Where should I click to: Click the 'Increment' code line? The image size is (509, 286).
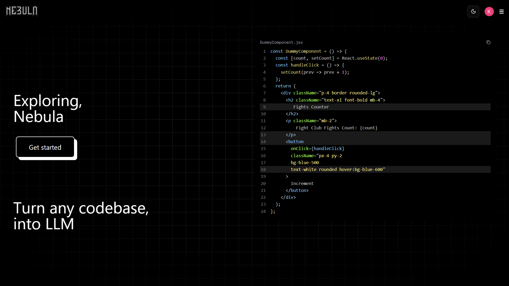375,183
